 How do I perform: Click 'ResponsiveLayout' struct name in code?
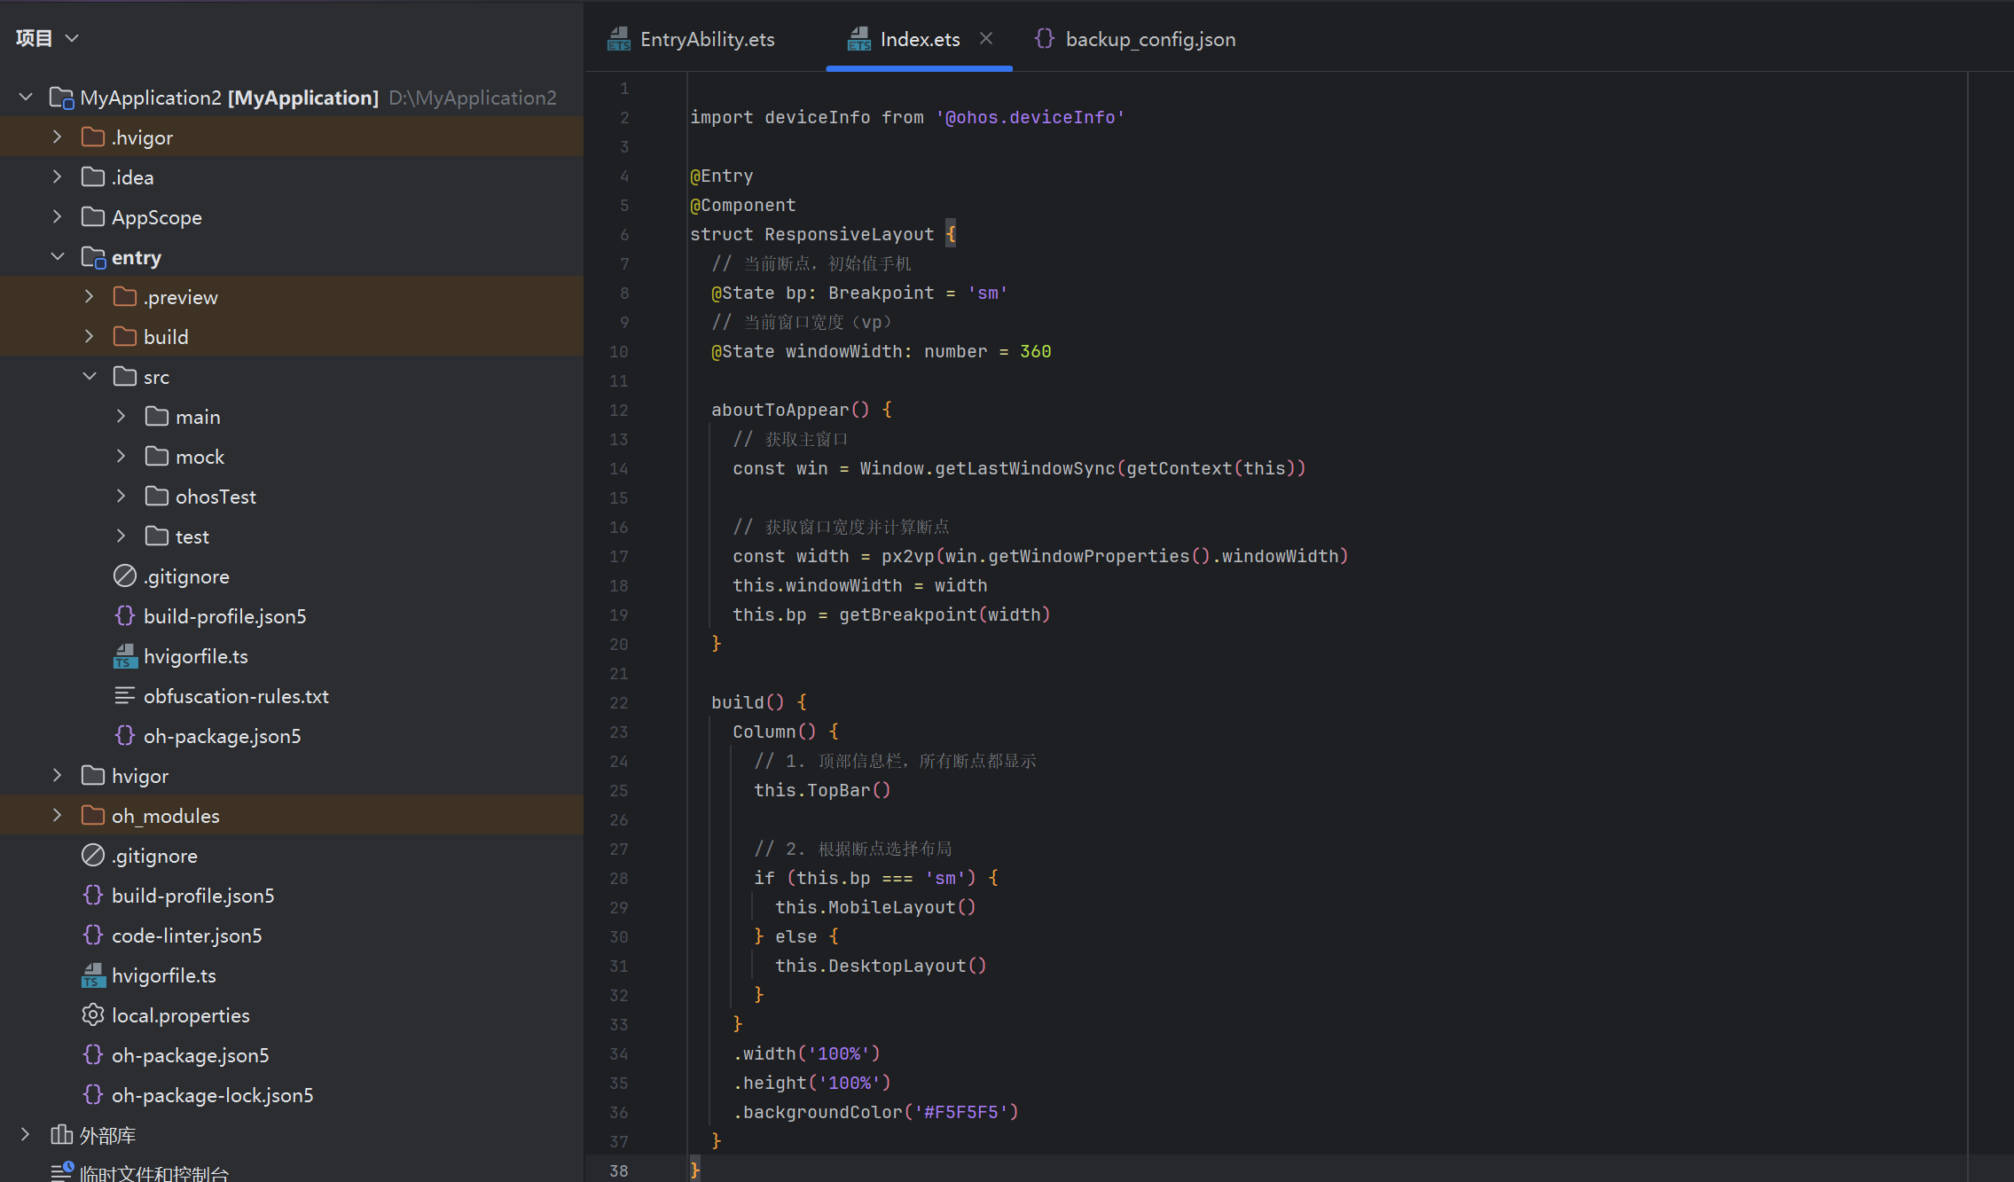pyautogui.click(x=849, y=234)
